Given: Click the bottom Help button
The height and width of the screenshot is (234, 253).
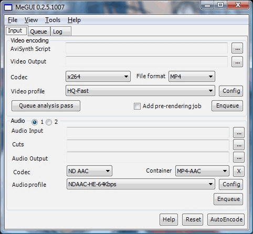Looking at the screenshot, I should pyautogui.click(x=168, y=219).
